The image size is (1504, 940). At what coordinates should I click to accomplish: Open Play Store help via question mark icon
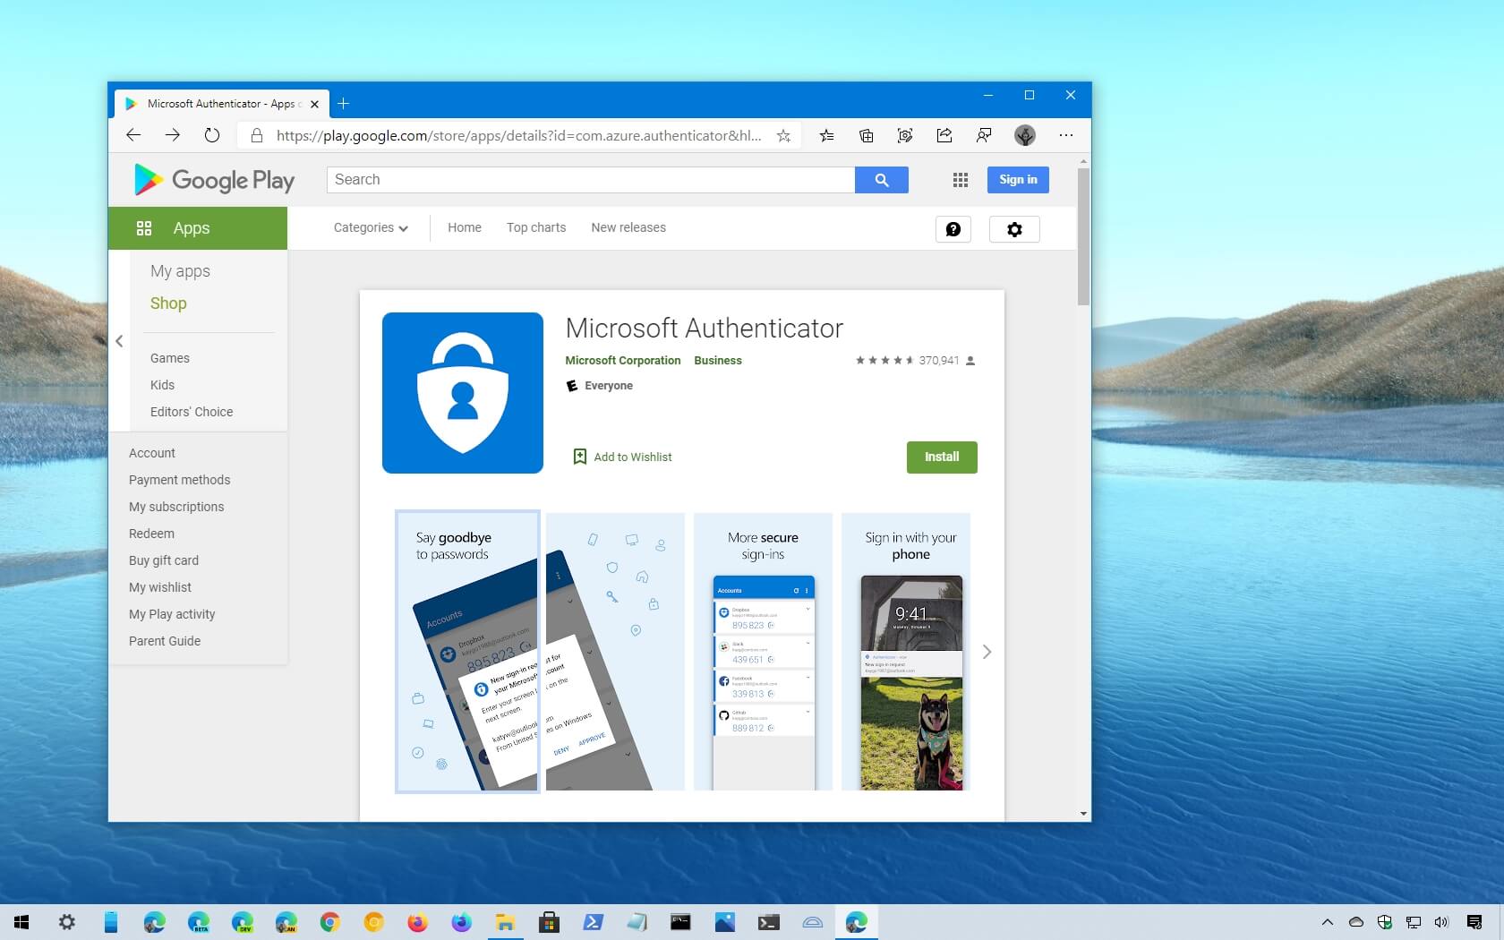[x=953, y=229]
